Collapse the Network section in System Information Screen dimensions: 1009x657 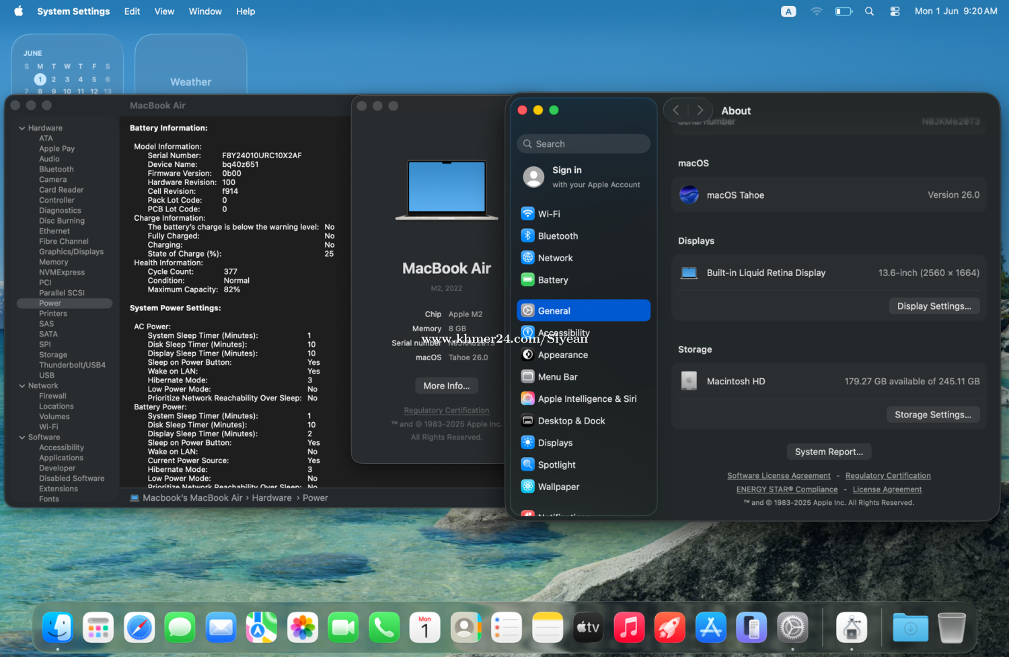pyautogui.click(x=22, y=386)
